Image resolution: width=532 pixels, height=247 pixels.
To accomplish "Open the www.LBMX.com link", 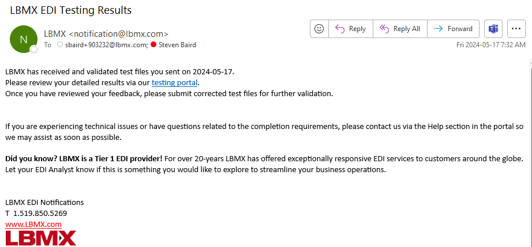I will 33,224.
